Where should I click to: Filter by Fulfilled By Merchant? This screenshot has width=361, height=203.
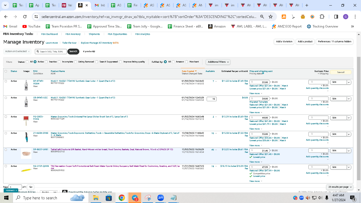[187, 62]
